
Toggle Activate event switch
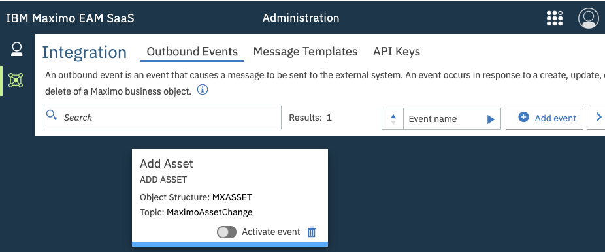click(x=227, y=232)
